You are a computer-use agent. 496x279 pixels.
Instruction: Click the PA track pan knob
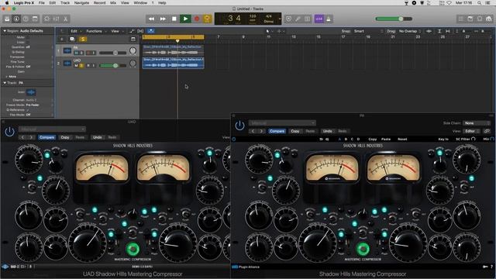tap(133, 50)
